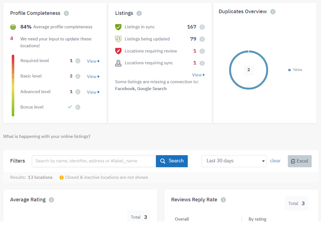321x234 pixels.
Task: Click info icon for Bonus level
Action: 78,107
